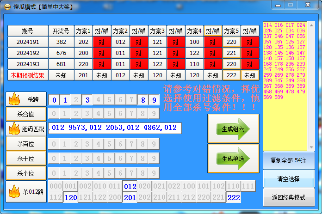Click 清空选择 to clear selections
Viewport: 322px width, 214px height.
pyautogui.click(x=289, y=179)
